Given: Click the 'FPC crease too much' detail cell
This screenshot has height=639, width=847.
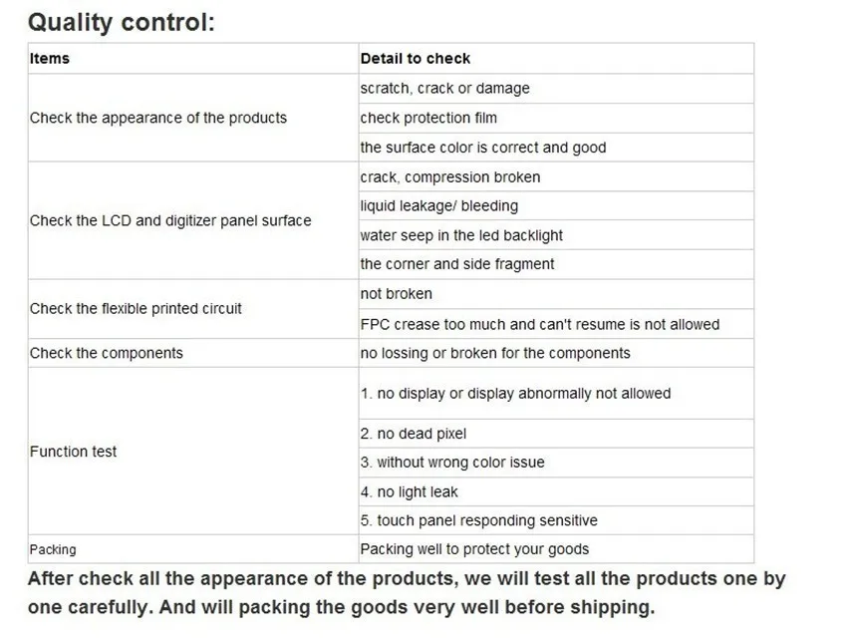Looking at the screenshot, I should click(x=556, y=324).
